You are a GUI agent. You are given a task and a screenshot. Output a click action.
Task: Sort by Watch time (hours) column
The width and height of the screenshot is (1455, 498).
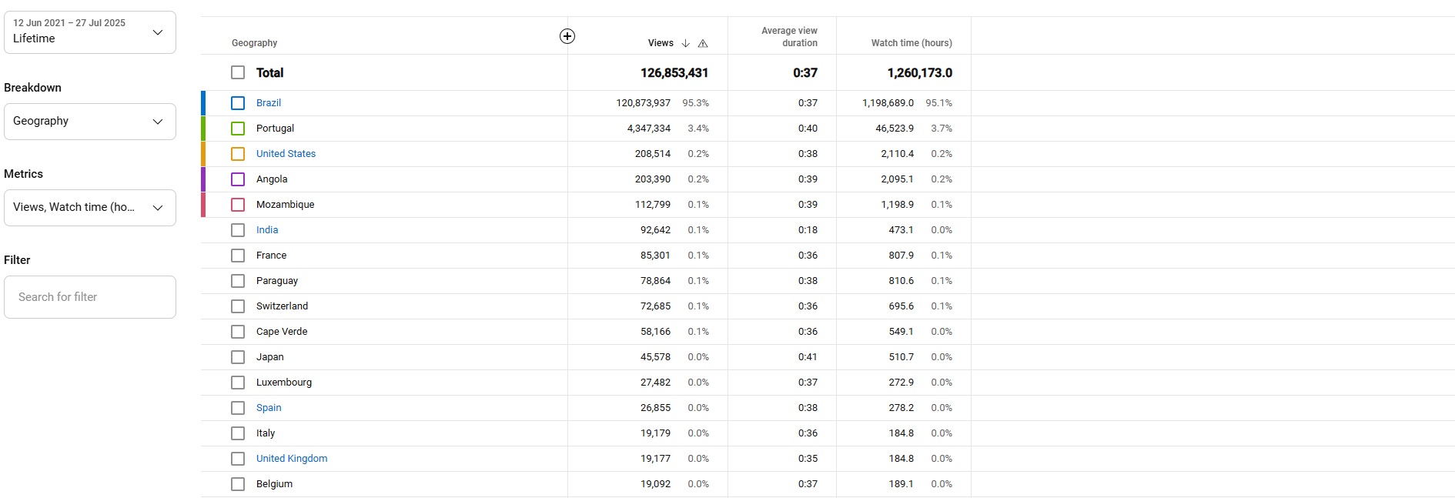(x=911, y=43)
